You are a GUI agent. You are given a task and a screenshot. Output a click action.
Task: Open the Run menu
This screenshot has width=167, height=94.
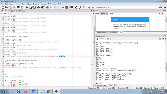[x=23, y=4]
